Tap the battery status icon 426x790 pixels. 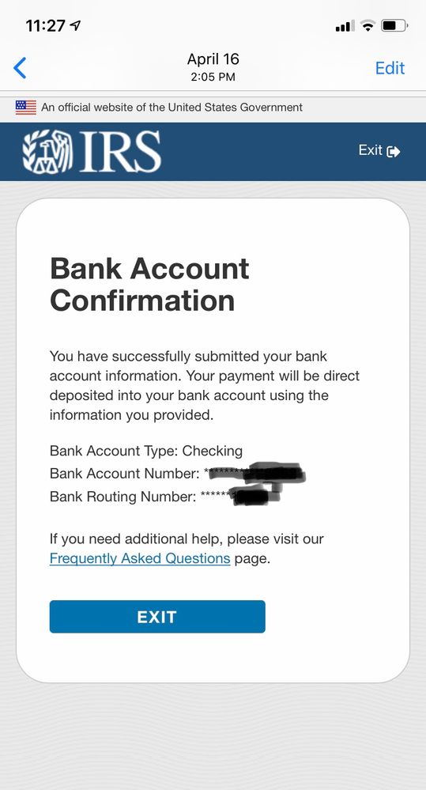[x=394, y=25]
